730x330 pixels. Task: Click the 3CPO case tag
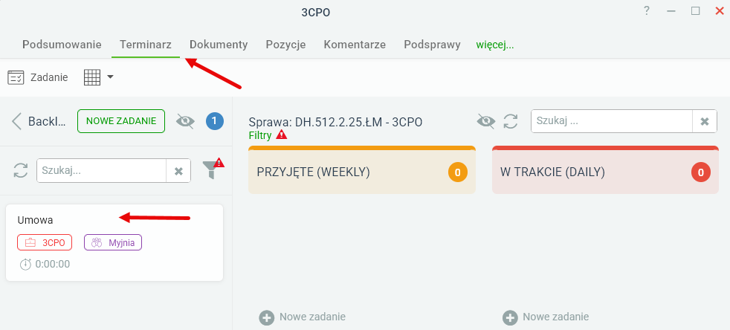[x=45, y=242]
